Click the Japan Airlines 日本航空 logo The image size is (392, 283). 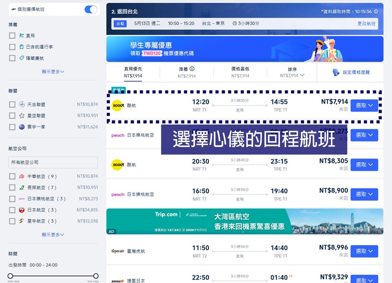pyautogui.click(x=22, y=210)
